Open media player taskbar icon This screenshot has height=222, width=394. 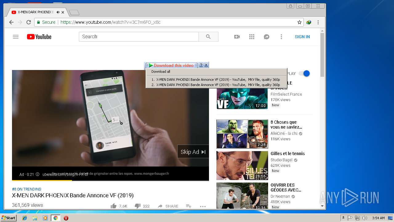coord(45,218)
